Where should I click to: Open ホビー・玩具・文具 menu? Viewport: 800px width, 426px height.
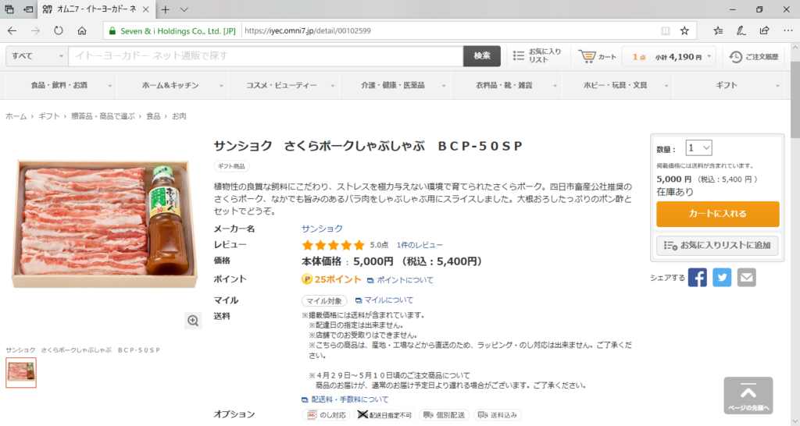pos(617,85)
